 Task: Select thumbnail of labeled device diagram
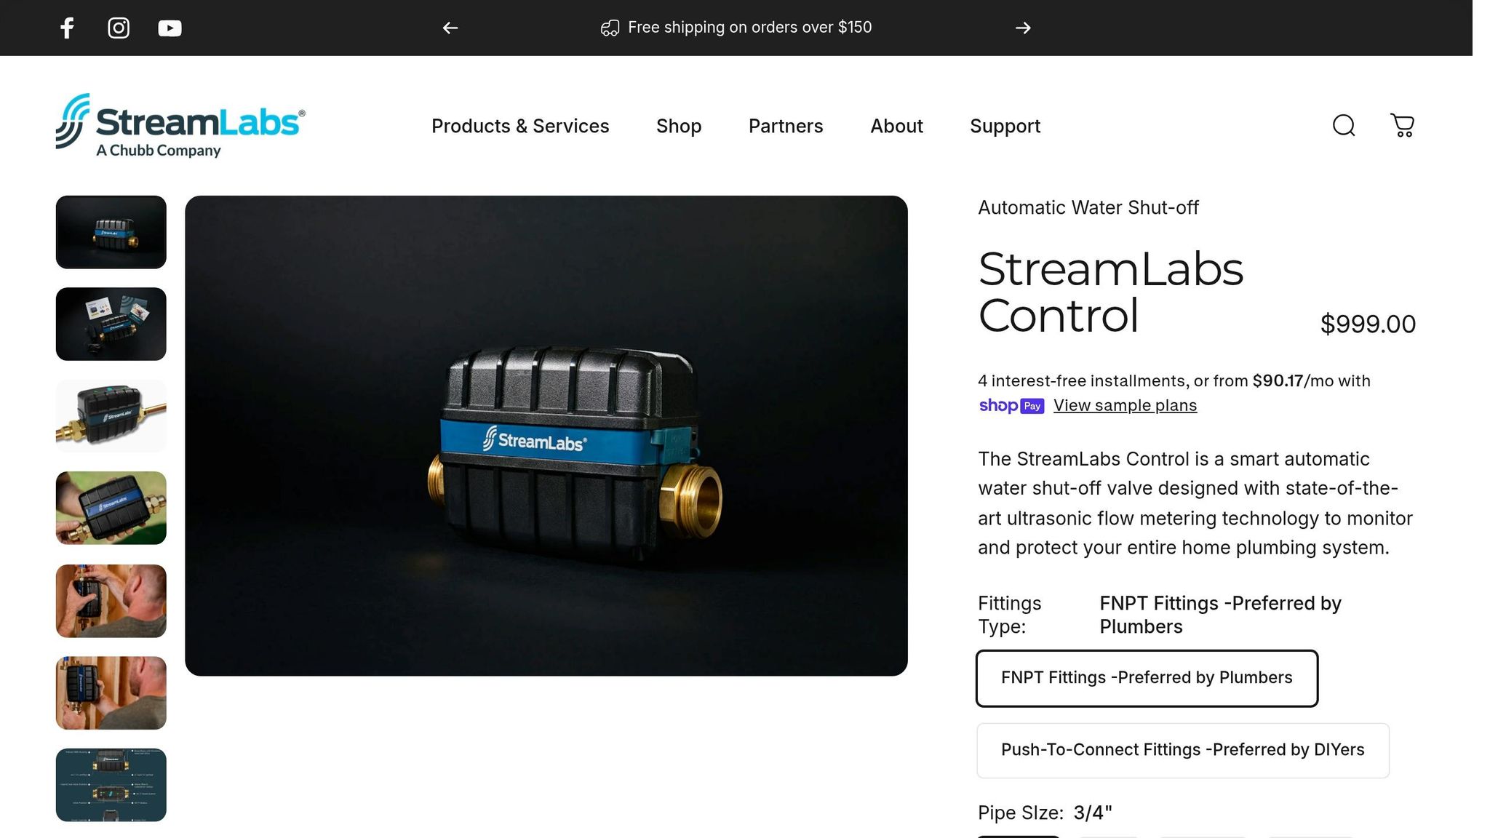point(111,785)
